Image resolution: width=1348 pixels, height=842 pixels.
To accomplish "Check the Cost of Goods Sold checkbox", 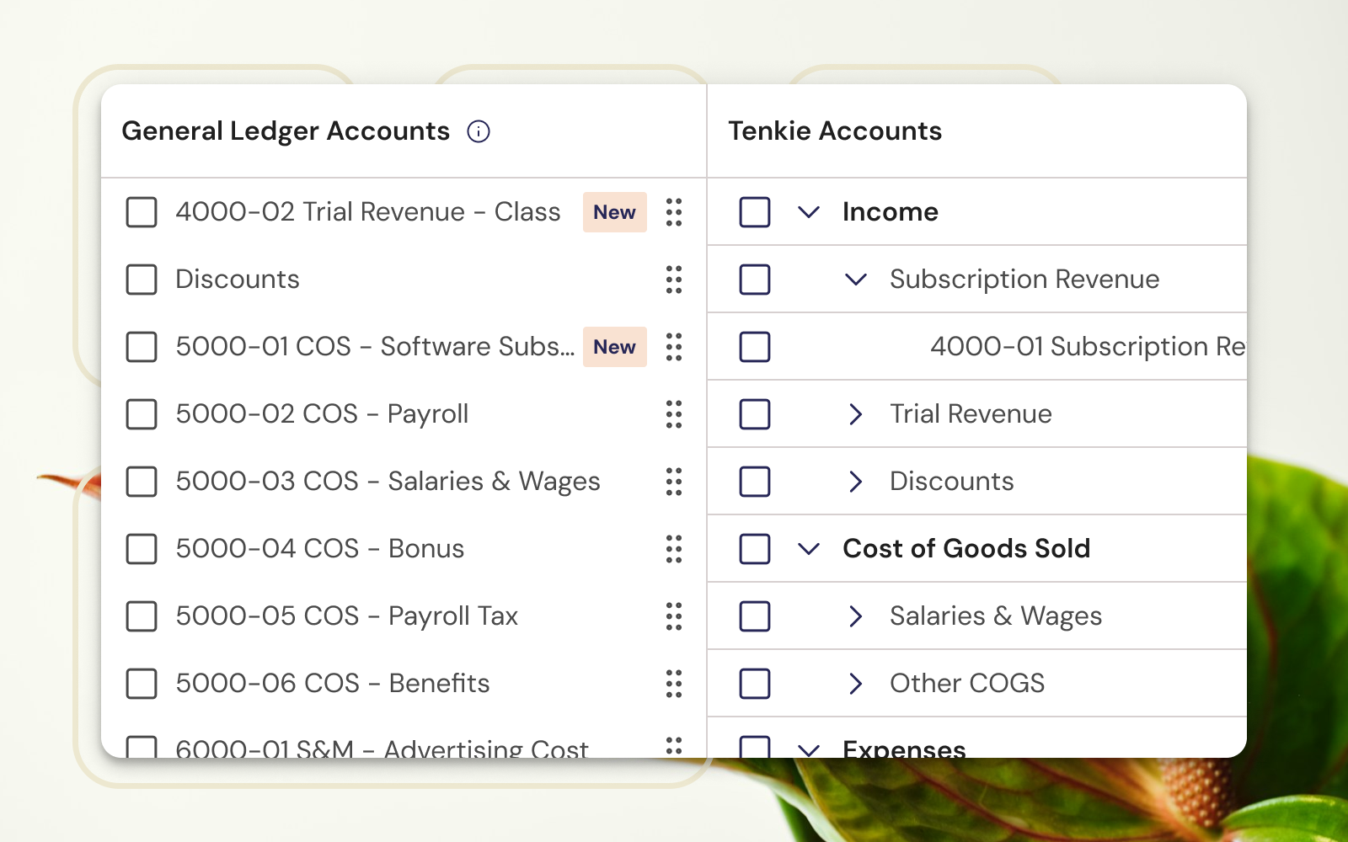I will click(754, 549).
